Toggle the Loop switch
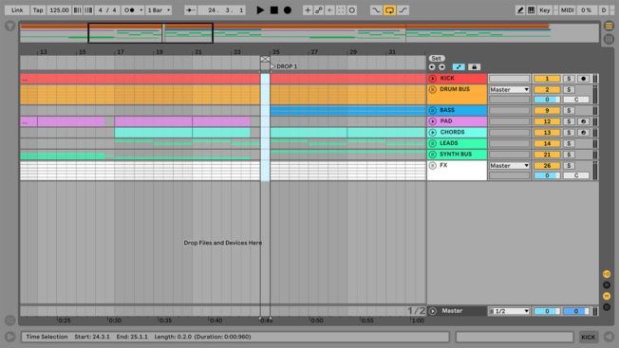 389,10
